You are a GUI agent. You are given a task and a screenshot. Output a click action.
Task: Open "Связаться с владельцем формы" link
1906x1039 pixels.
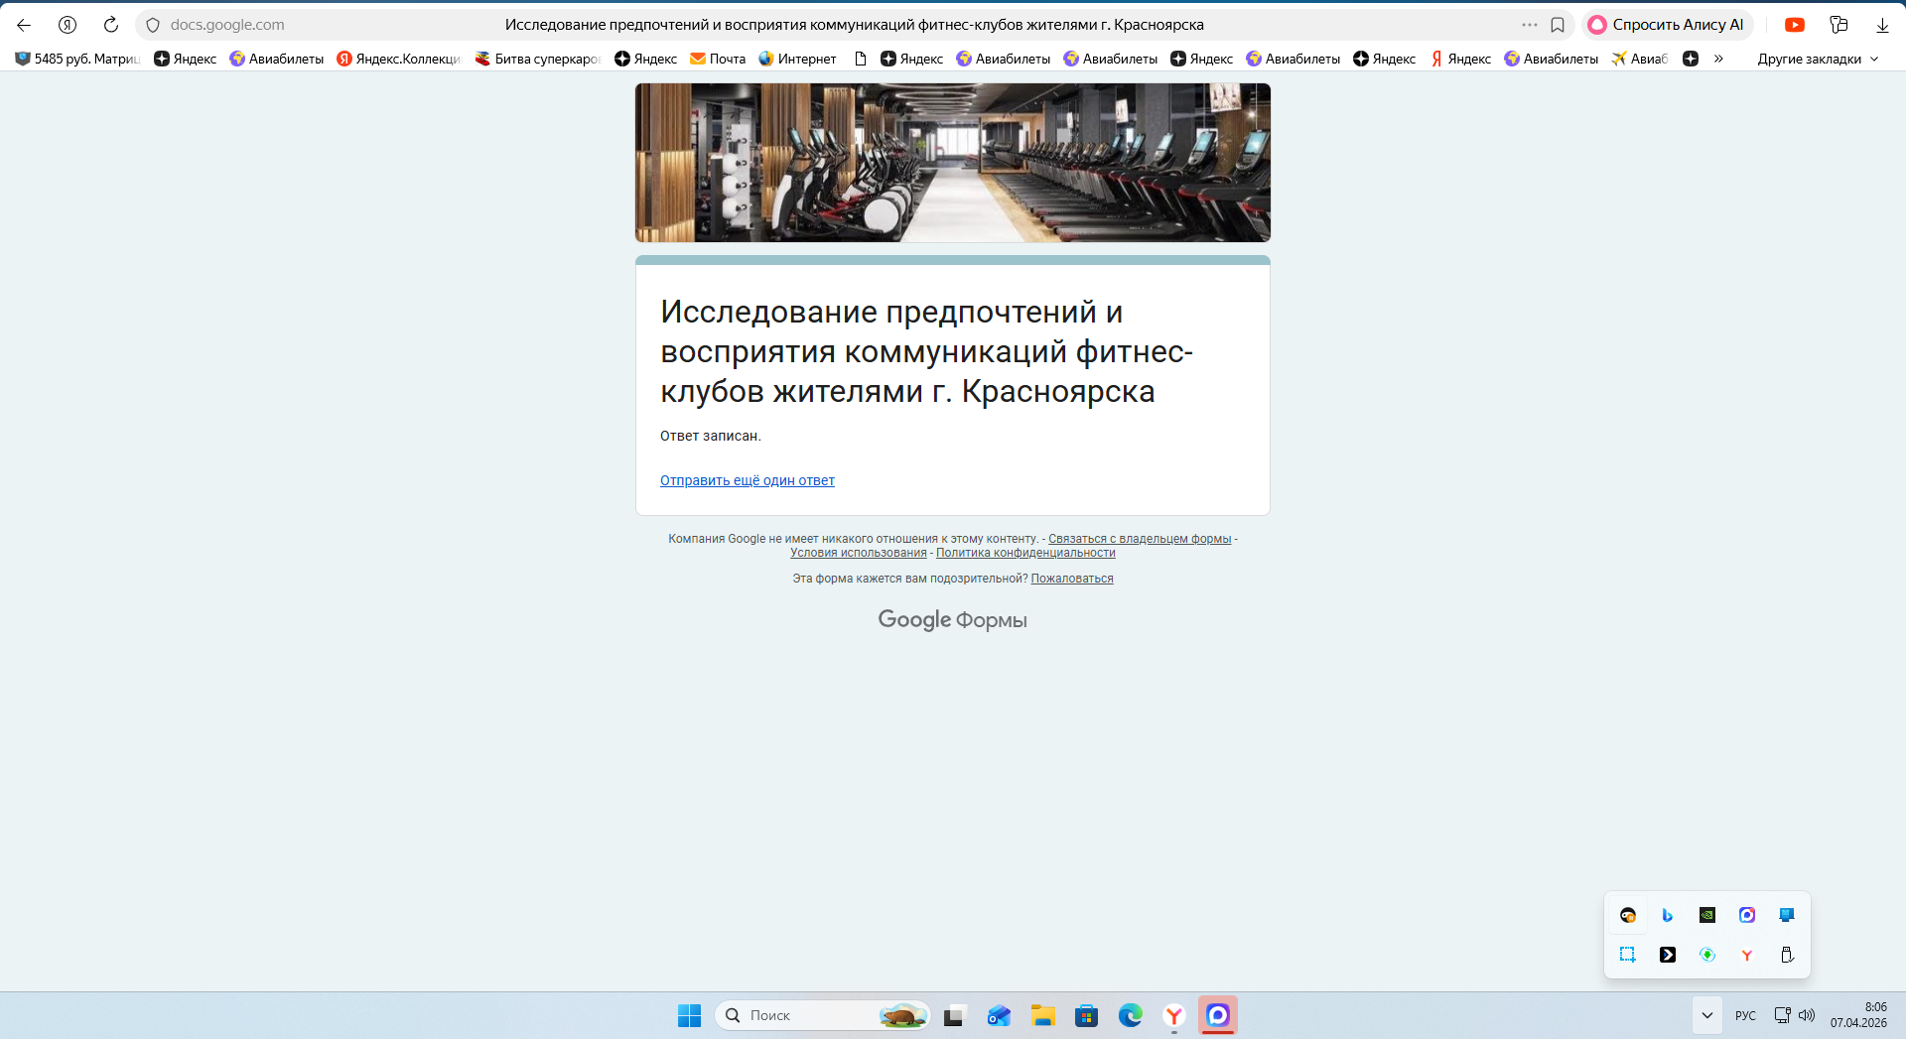pos(1140,539)
